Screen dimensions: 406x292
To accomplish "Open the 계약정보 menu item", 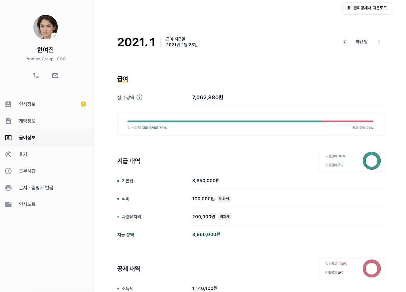I will pos(47,121).
